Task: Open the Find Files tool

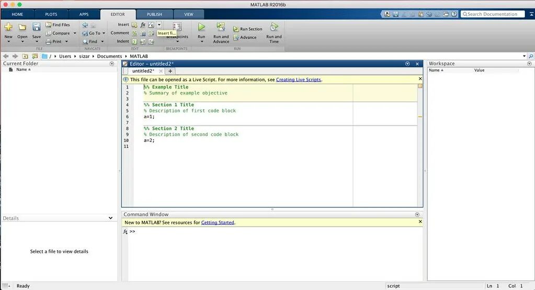Action: pos(58,25)
